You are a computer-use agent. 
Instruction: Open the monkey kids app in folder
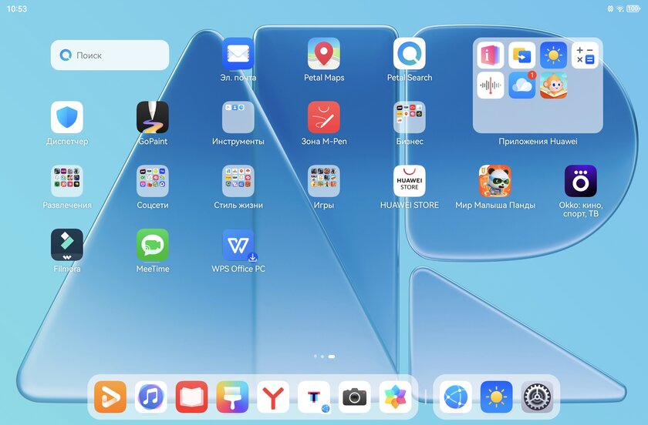click(553, 85)
